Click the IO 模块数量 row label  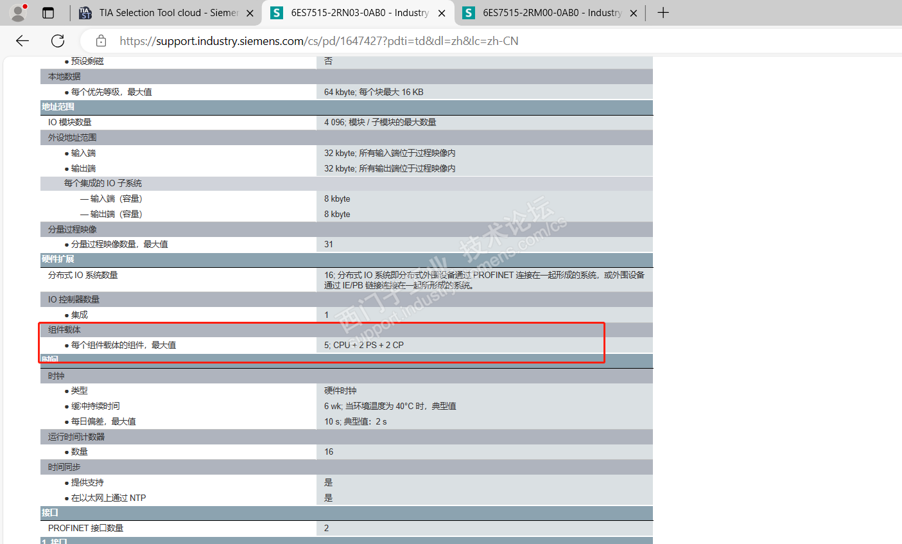click(x=69, y=122)
